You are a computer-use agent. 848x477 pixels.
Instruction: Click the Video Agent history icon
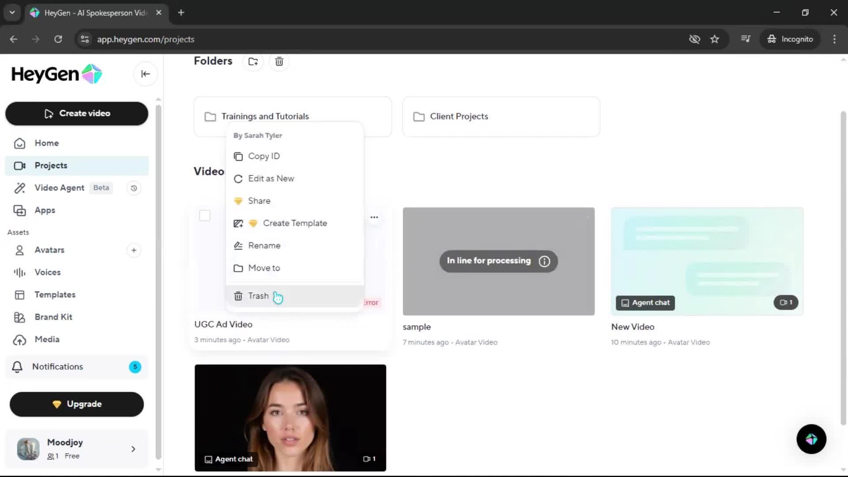(x=134, y=188)
